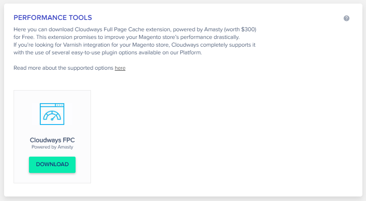This screenshot has height=201, width=366.
Task: Click the word 'Platform' ending the description
Action: coord(190,53)
